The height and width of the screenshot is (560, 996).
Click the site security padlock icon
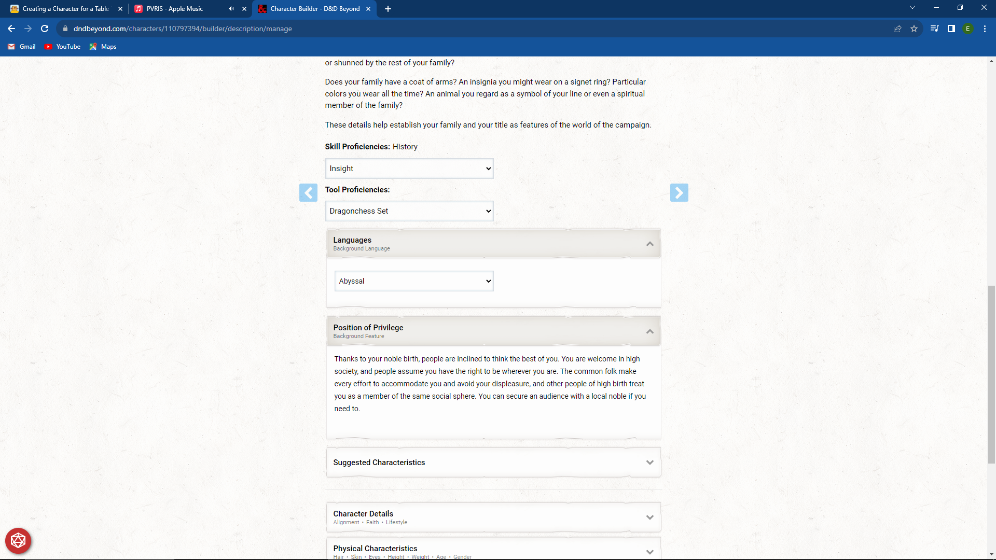click(65, 29)
